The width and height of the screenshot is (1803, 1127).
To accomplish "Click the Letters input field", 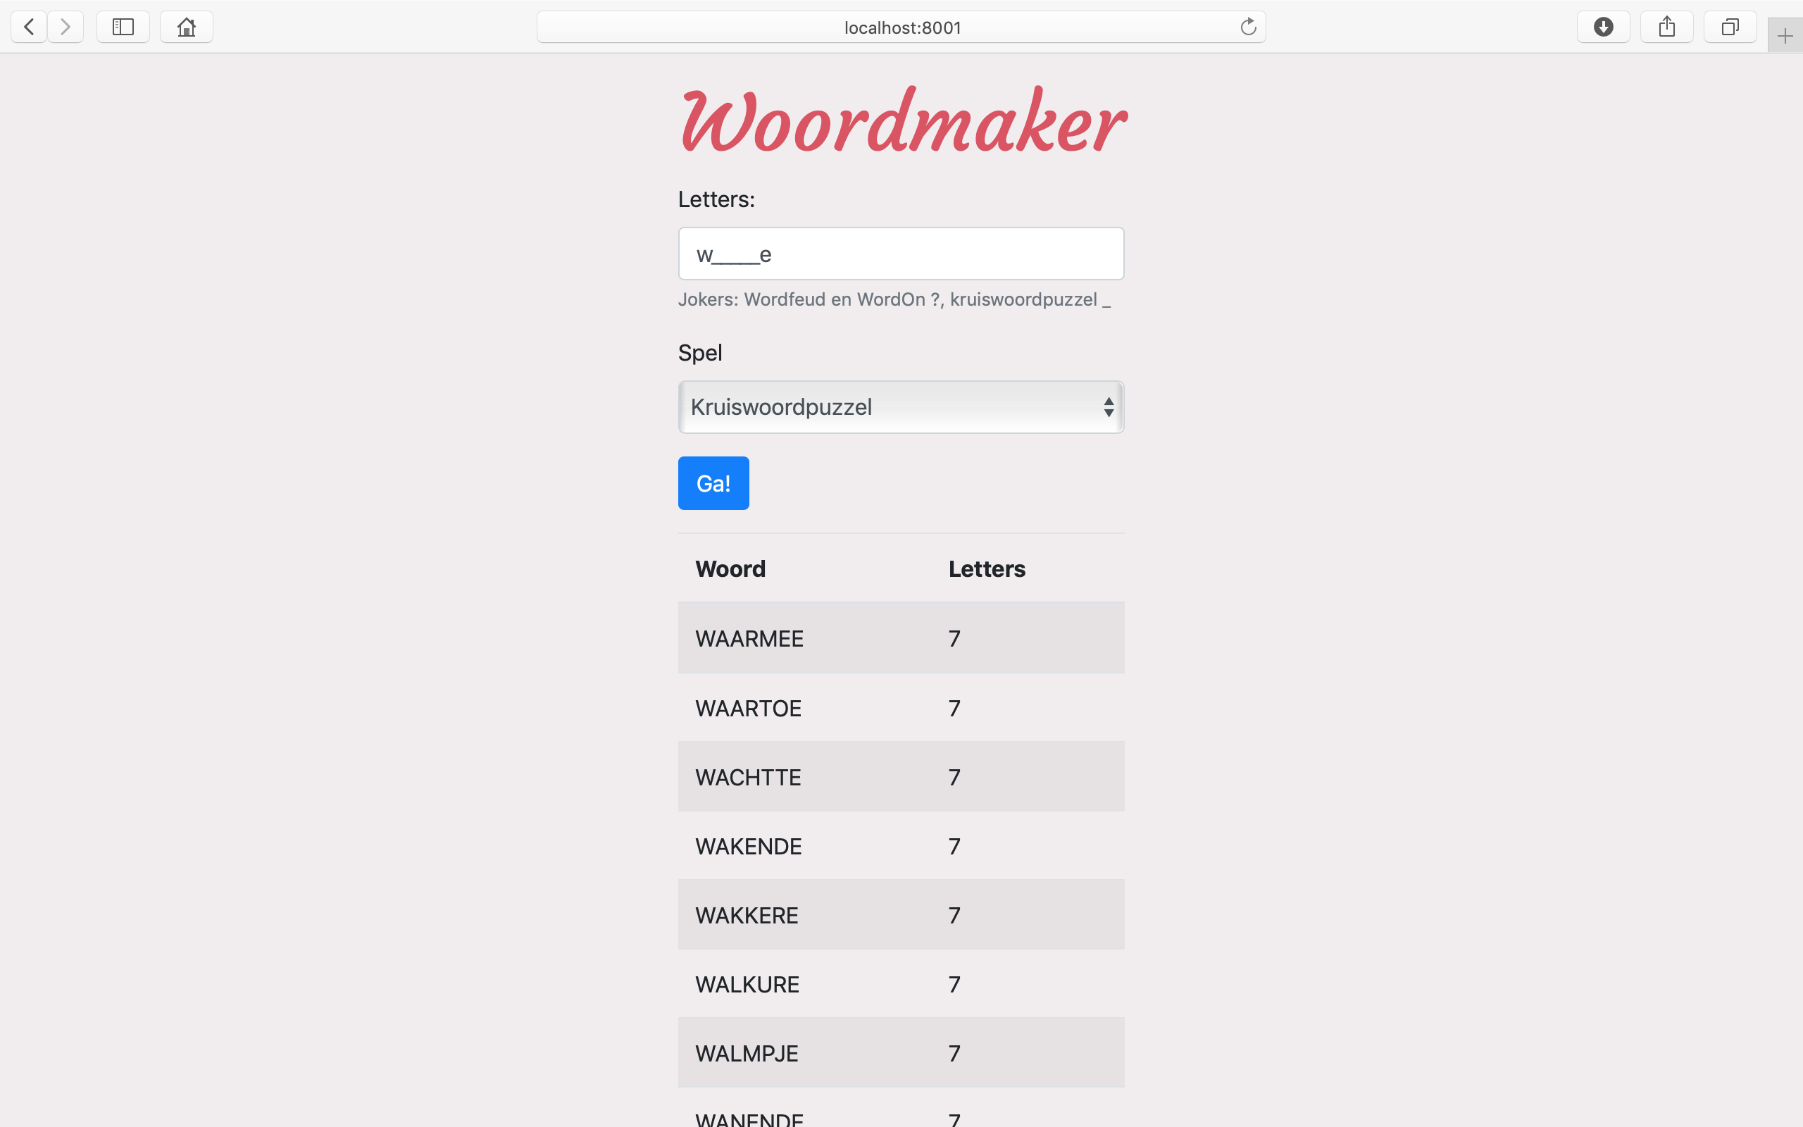I will 901,254.
